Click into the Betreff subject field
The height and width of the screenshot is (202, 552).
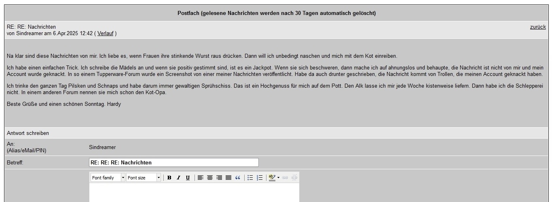(x=174, y=162)
